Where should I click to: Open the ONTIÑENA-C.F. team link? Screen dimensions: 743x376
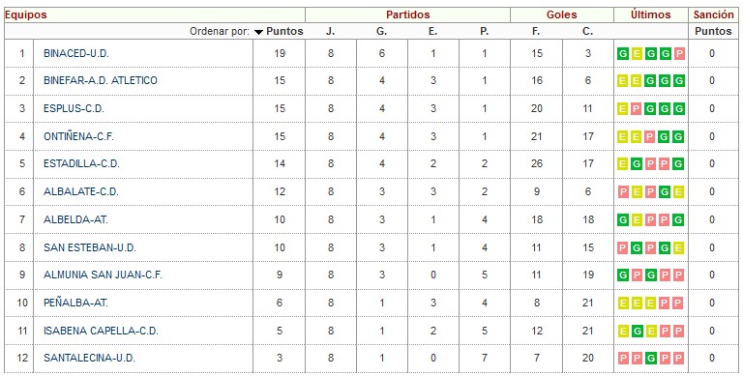(78, 137)
